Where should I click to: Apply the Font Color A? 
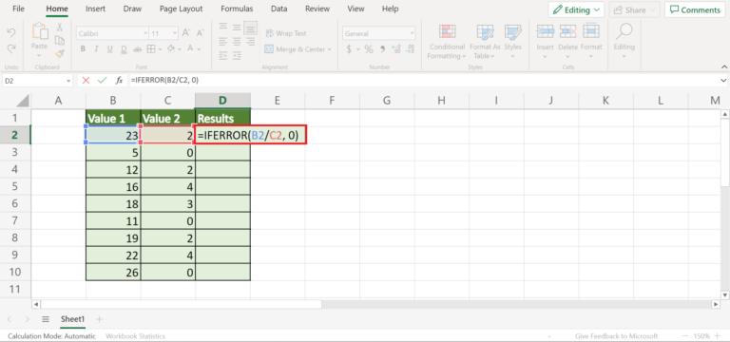pyautogui.click(x=190, y=48)
